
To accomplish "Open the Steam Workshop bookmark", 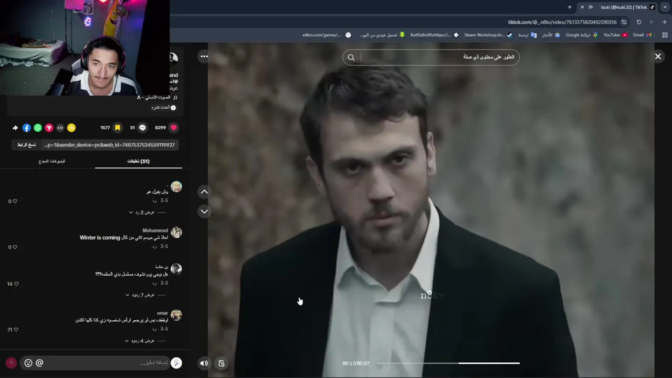I will click(488, 35).
